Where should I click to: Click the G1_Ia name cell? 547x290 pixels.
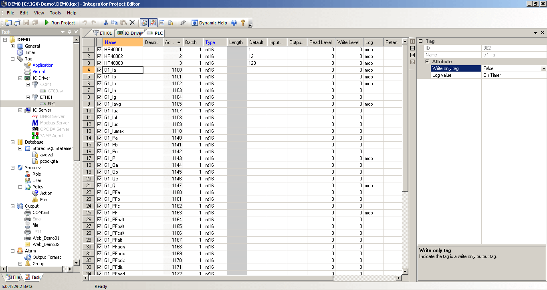tap(123, 70)
